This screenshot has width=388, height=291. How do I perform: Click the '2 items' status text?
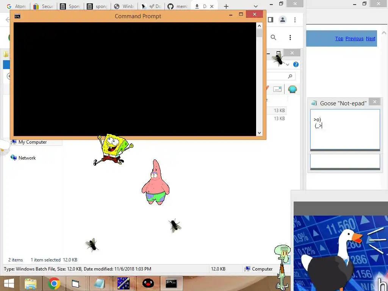pos(16,260)
